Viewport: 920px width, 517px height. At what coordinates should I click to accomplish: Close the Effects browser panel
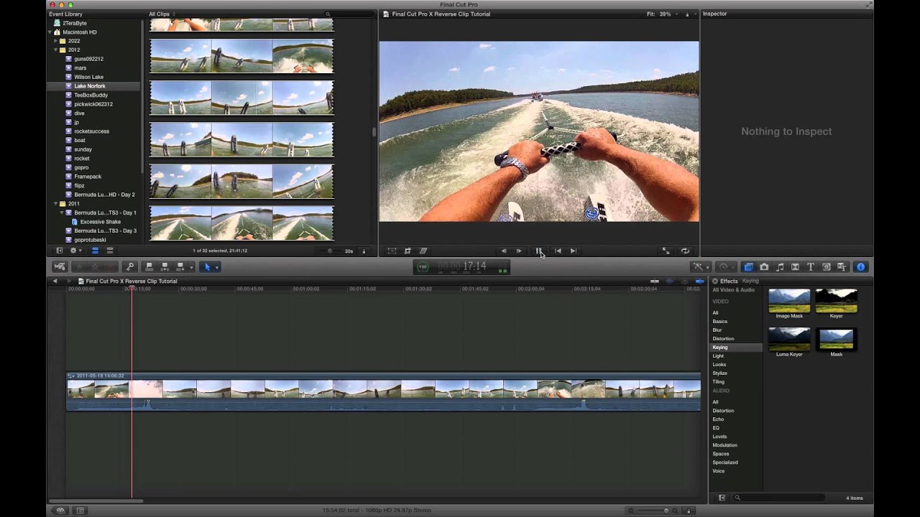(715, 281)
